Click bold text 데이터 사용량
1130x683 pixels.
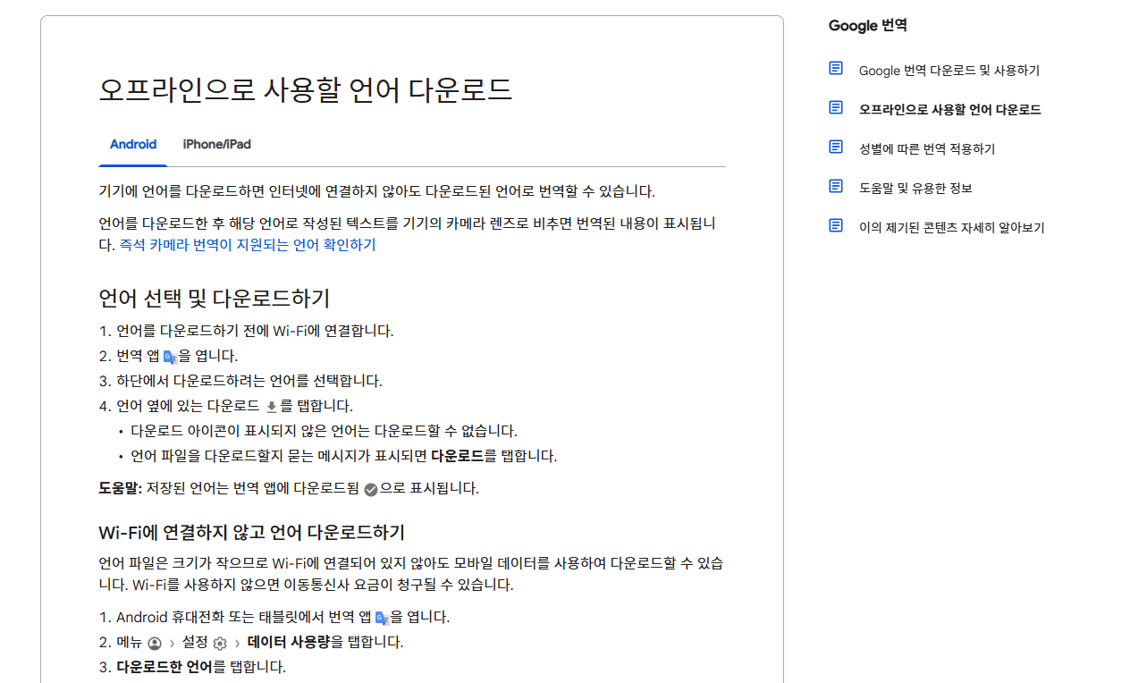(x=289, y=642)
